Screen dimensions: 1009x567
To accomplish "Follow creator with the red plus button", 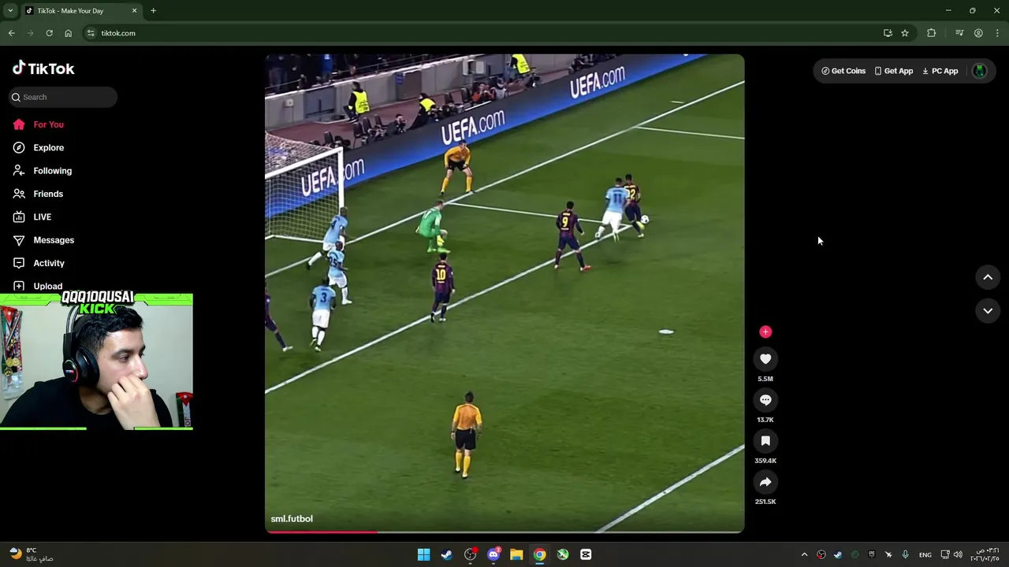I will click(765, 332).
